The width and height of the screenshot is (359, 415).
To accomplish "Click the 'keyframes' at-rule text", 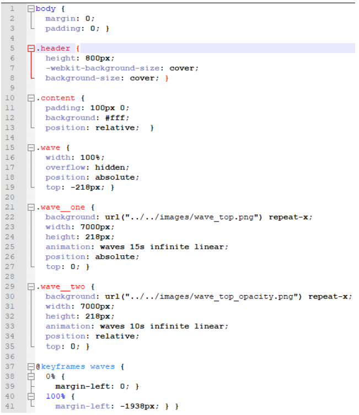I will 63,366.
